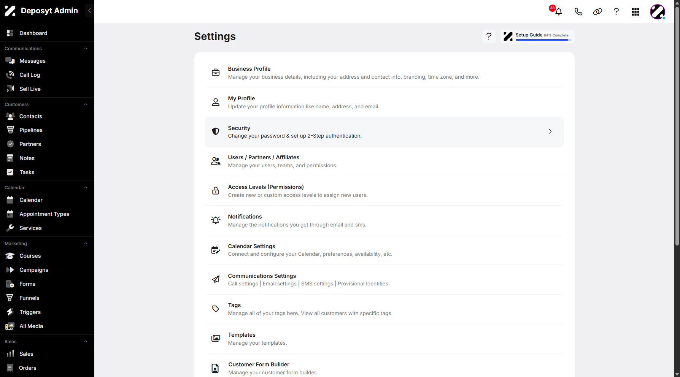Open Access Levels (Permissions) settings
Viewport: 680px width, 377px height.
click(384, 191)
